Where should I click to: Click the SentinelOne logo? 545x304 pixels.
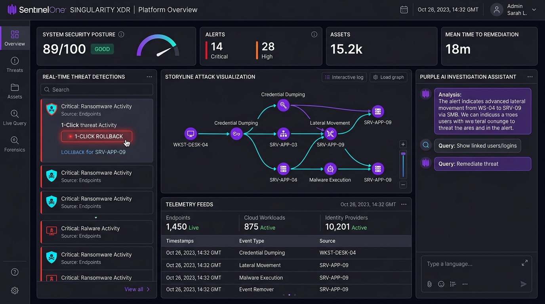click(36, 9)
